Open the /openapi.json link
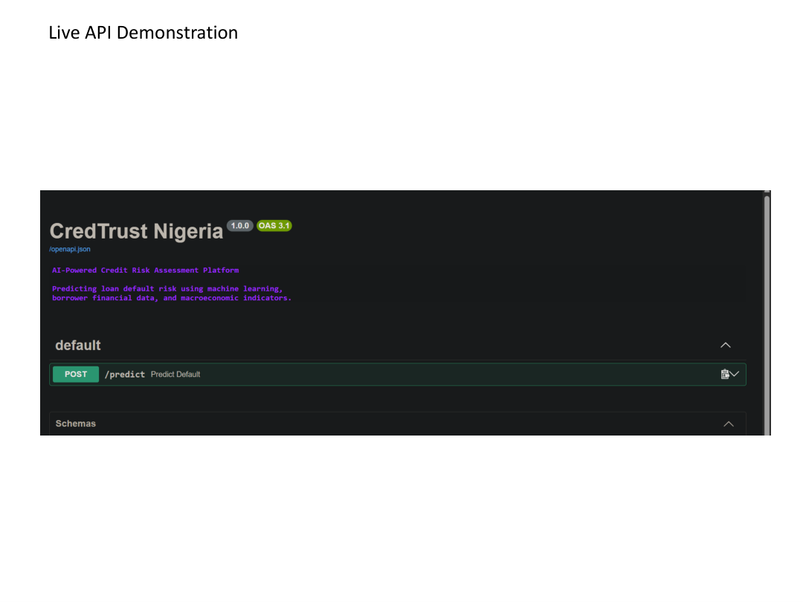Screen dimensions: 803x602 click(70, 249)
